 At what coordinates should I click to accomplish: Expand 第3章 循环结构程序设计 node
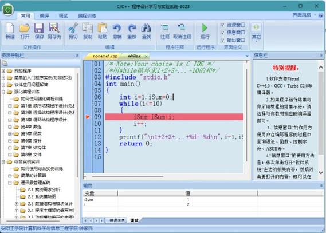pyautogui.click(x=10, y=120)
